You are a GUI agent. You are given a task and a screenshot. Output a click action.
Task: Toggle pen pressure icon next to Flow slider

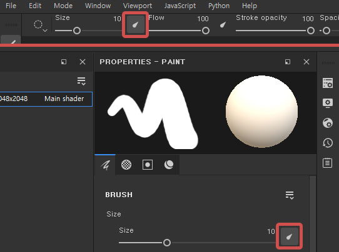coord(223,25)
